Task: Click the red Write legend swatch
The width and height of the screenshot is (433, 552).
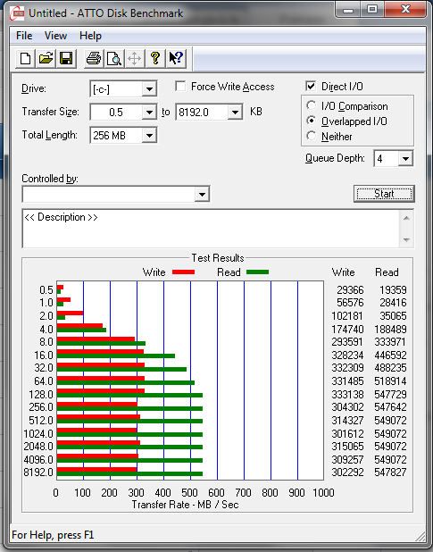Action: [x=183, y=272]
